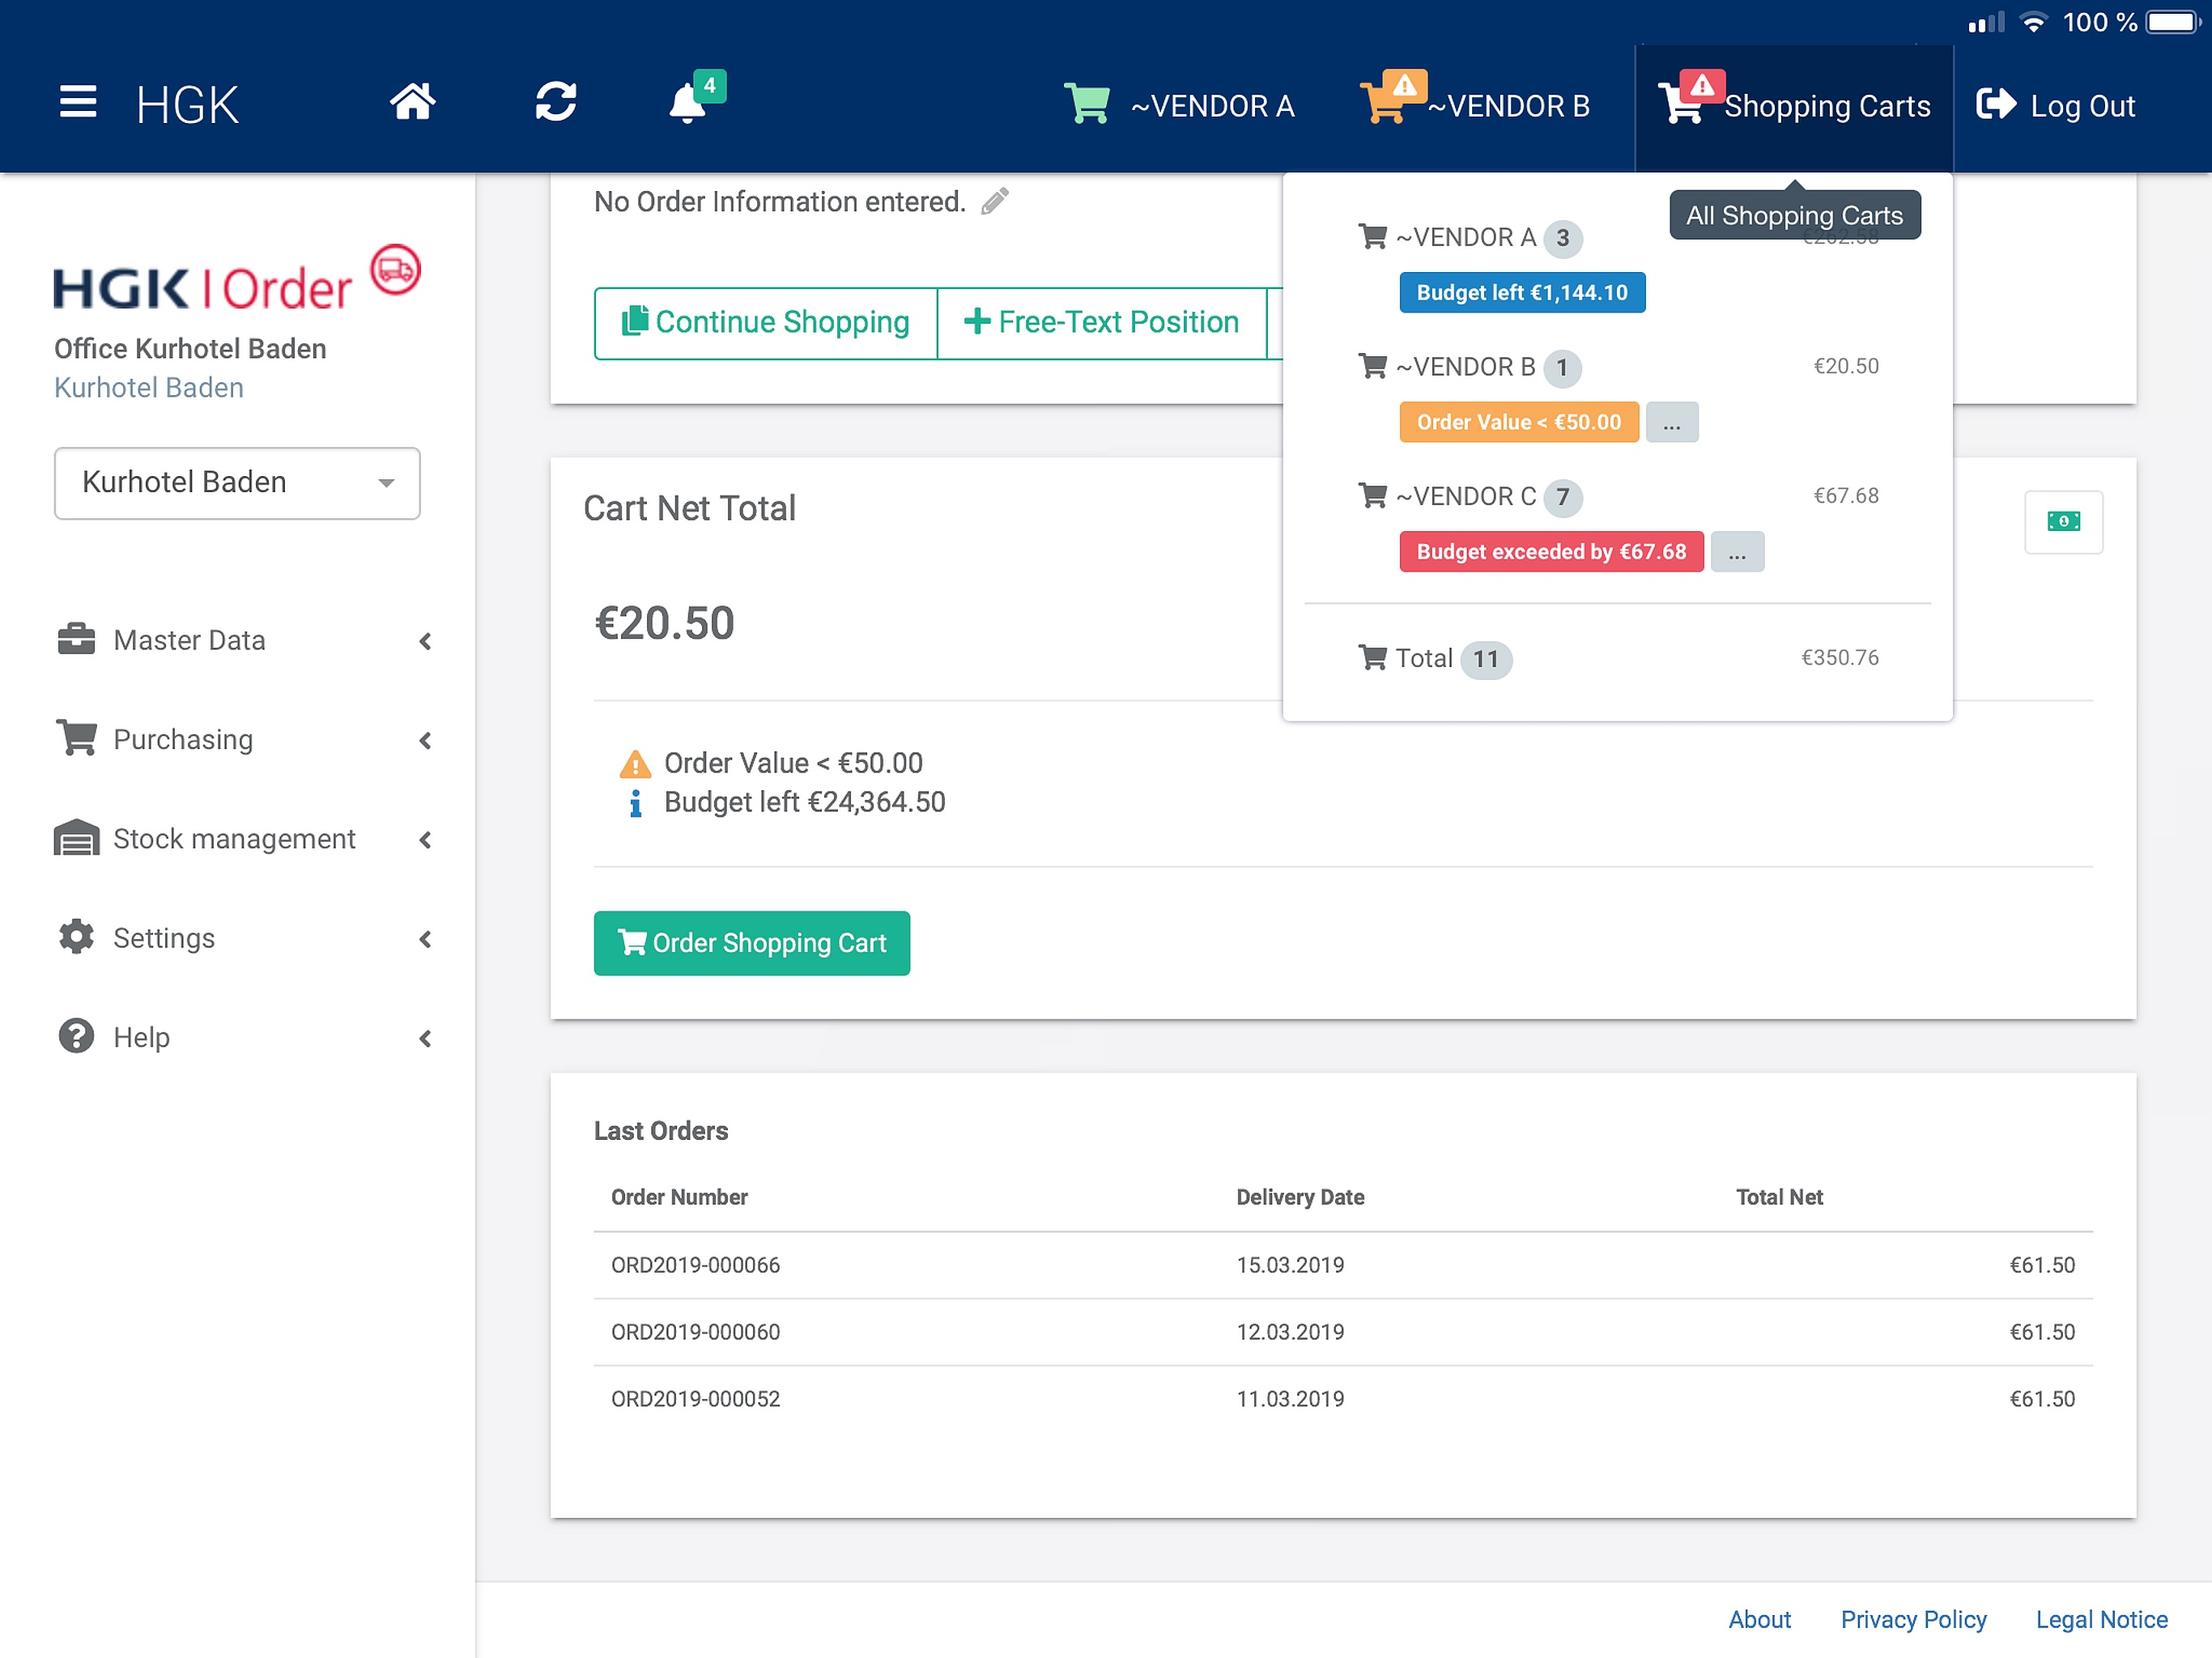Expand the Master Data menu section
Image resolution: width=2212 pixels, height=1658 pixels.
coord(245,641)
